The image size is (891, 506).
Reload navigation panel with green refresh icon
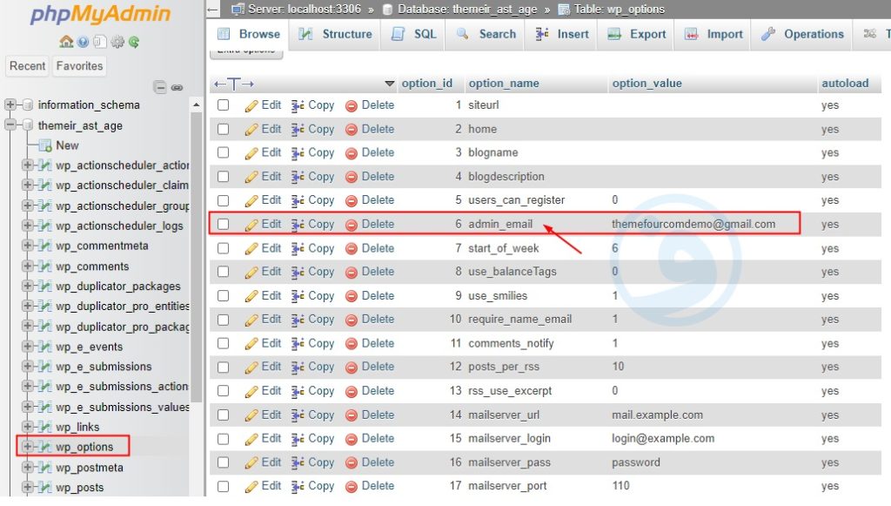click(x=134, y=42)
